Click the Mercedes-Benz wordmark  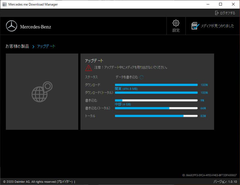pyautogui.click(x=36, y=27)
